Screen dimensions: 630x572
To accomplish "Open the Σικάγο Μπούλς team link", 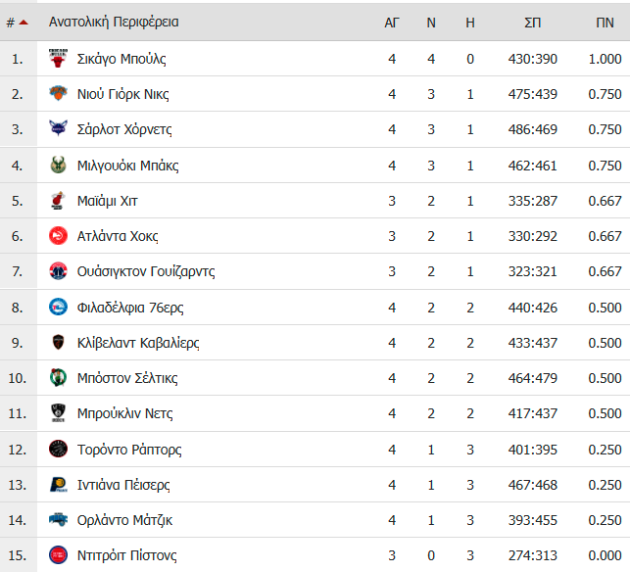I will pyautogui.click(x=121, y=59).
